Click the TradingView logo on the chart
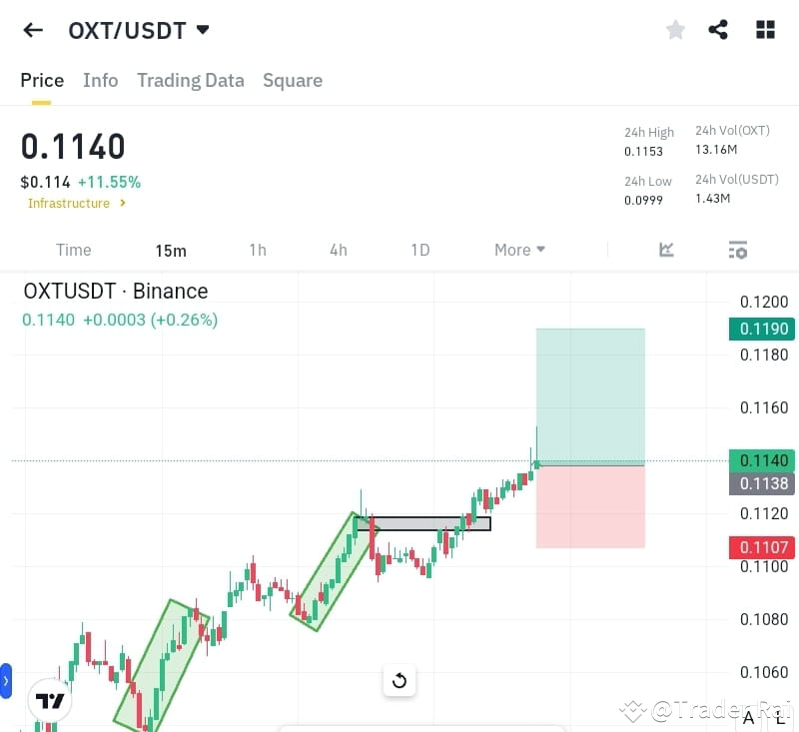The width and height of the screenshot is (799, 732). (50, 700)
